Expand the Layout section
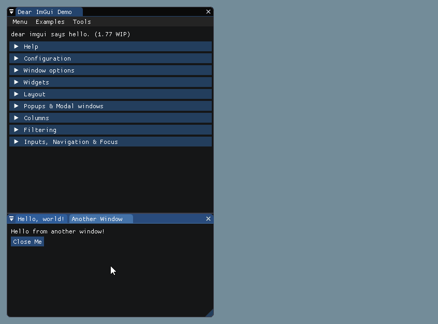 pyautogui.click(x=35, y=94)
